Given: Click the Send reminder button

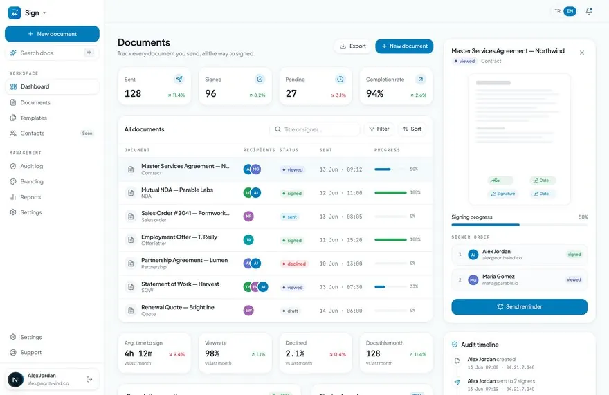Looking at the screenshot, I should (x=519, y=307).
